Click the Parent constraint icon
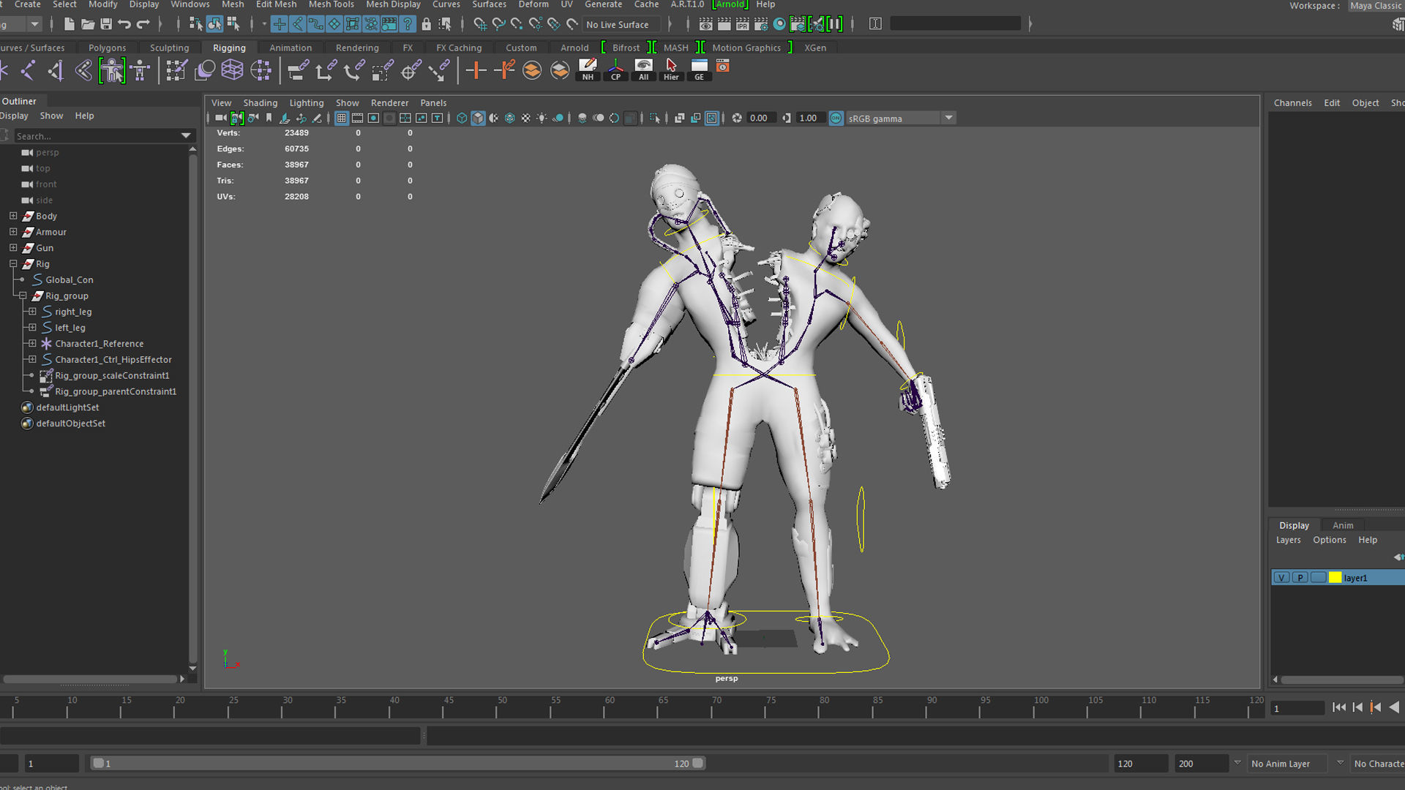The height and width of the screenshot is (790, 1405). 297,71
